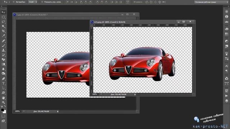This screenshot has width=230, height=129.
Task: Select the Path Selection tool
Action: click(3, 88)
